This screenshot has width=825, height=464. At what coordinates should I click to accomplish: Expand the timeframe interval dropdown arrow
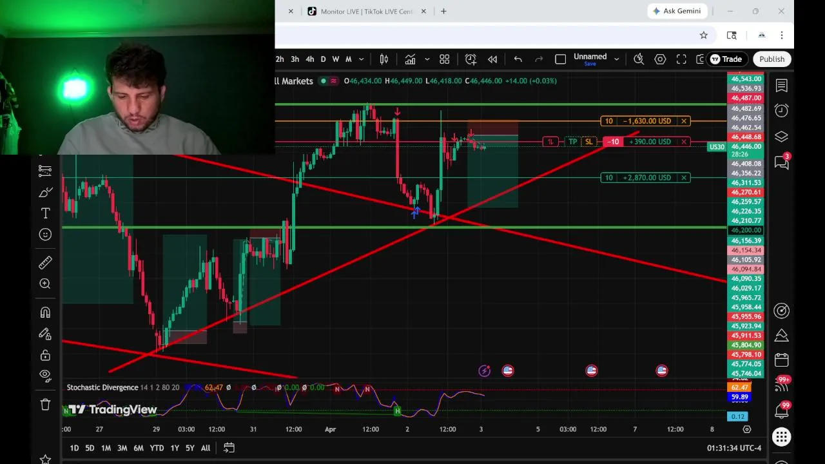point(361,59)
